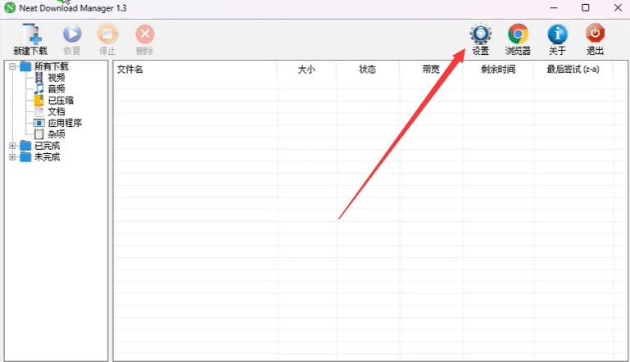
Task: Minimize the Neat Download Manager window
Action: 554,7
